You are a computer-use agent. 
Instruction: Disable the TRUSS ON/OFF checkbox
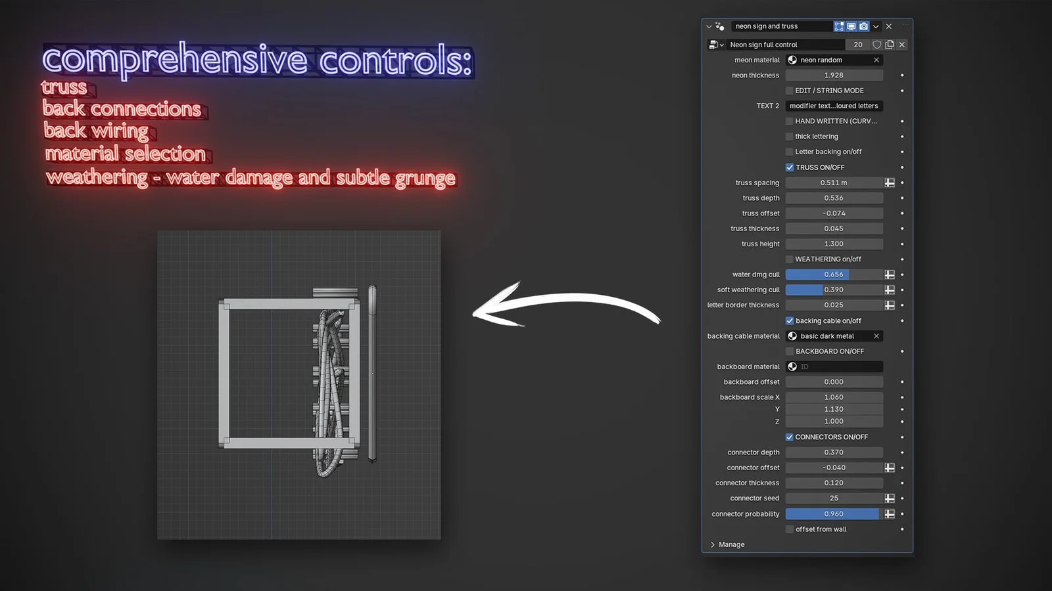coord(790,167)
